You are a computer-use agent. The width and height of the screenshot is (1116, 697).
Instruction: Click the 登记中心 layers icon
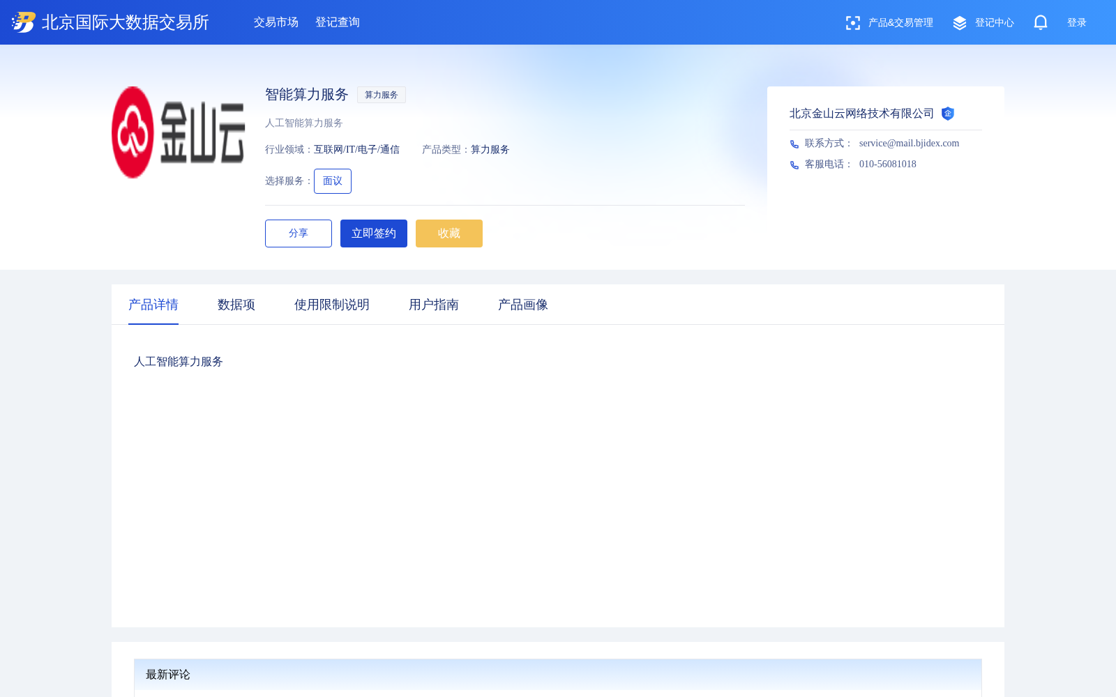(960, 23)
